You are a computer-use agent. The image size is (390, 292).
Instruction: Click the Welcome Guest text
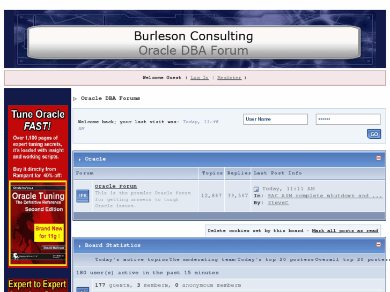tap(161, 78)
